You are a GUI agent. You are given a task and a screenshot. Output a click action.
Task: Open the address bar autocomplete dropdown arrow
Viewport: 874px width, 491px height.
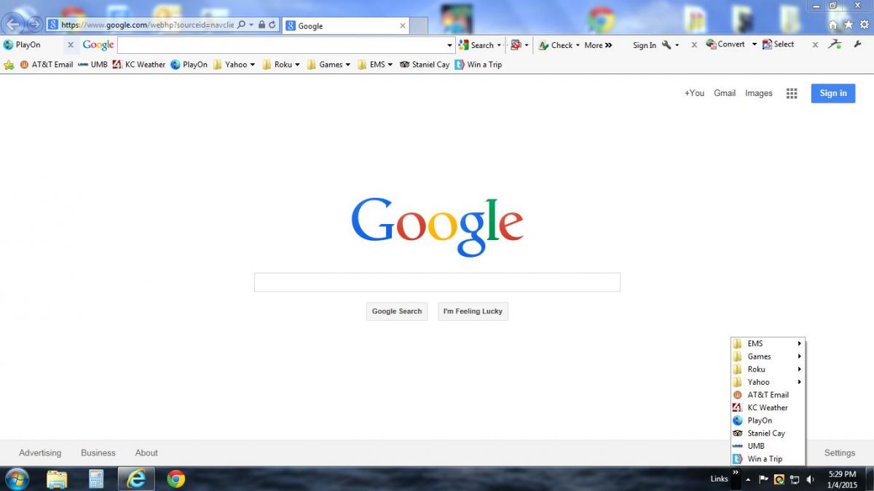(251, 25)
